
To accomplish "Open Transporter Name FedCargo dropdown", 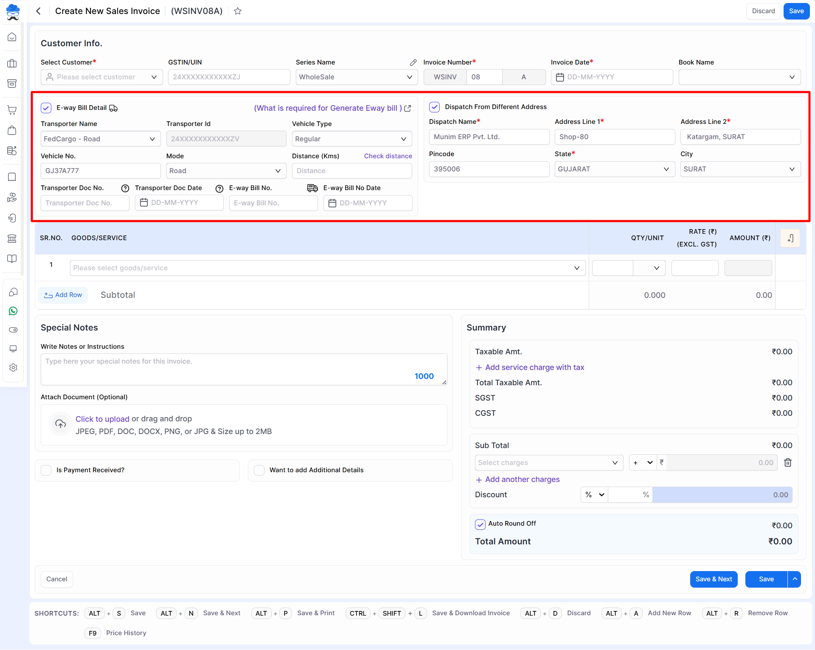I will click(x=101, y=139).
